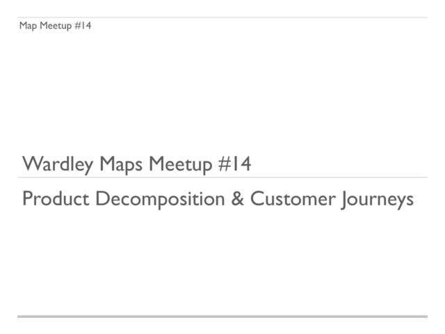Click the thin line above the header text
The width and height of the screenshot is (445, 334).
coord(222,17)
